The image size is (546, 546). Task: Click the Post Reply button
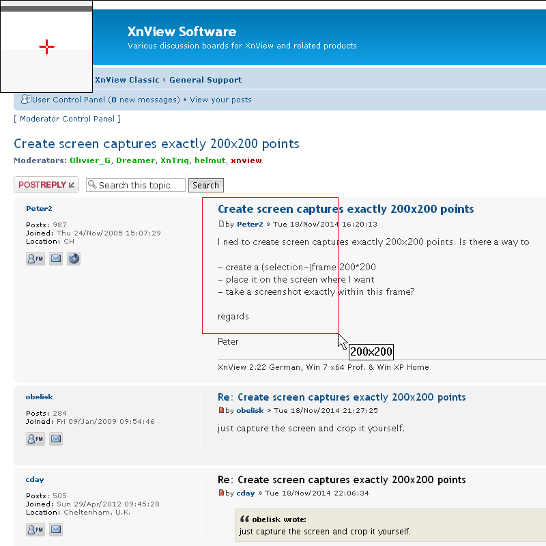pyautogui.click(x=46, y=184)
